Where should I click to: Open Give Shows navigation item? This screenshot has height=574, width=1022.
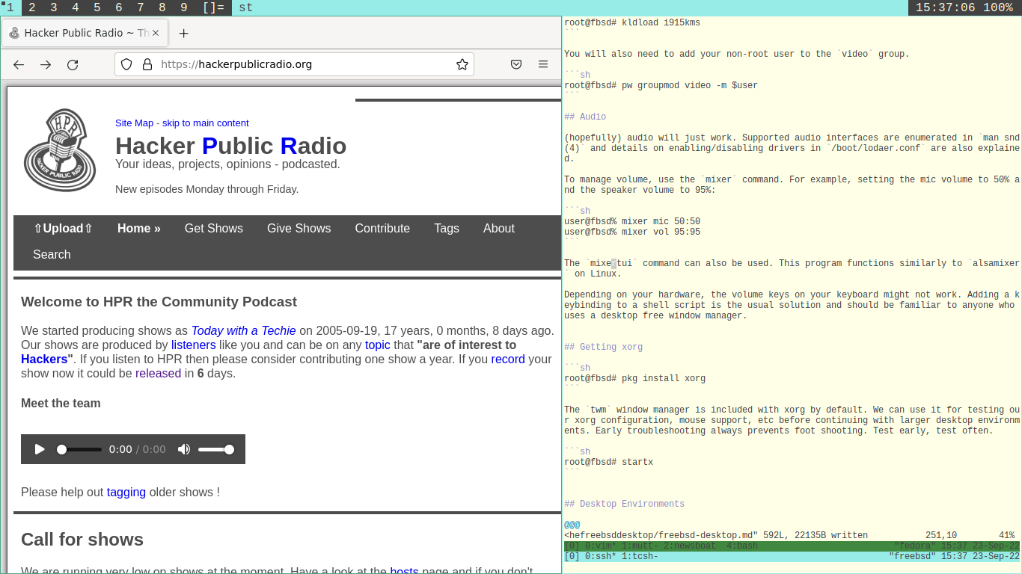pos(299,229)
